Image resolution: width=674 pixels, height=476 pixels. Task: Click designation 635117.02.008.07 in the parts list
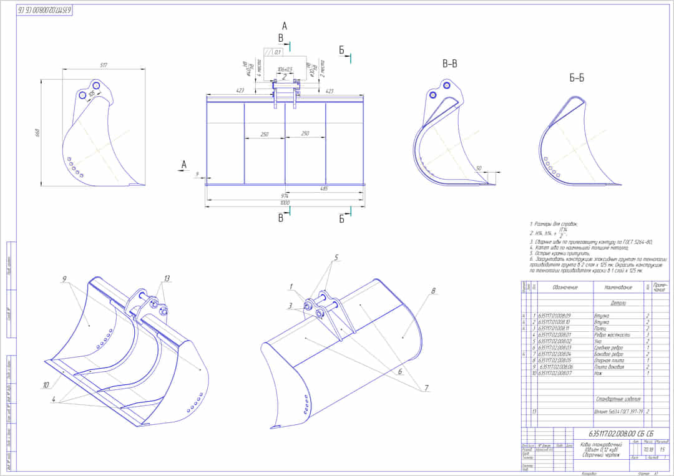555,374
